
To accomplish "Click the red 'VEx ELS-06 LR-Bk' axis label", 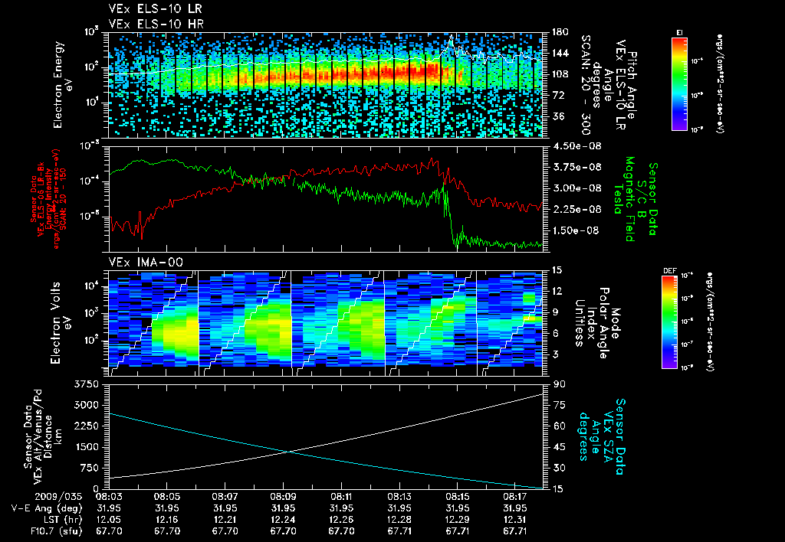I will pos(41,200).
